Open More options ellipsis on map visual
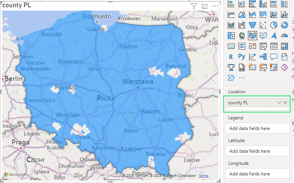 click(x=215, y=6)
